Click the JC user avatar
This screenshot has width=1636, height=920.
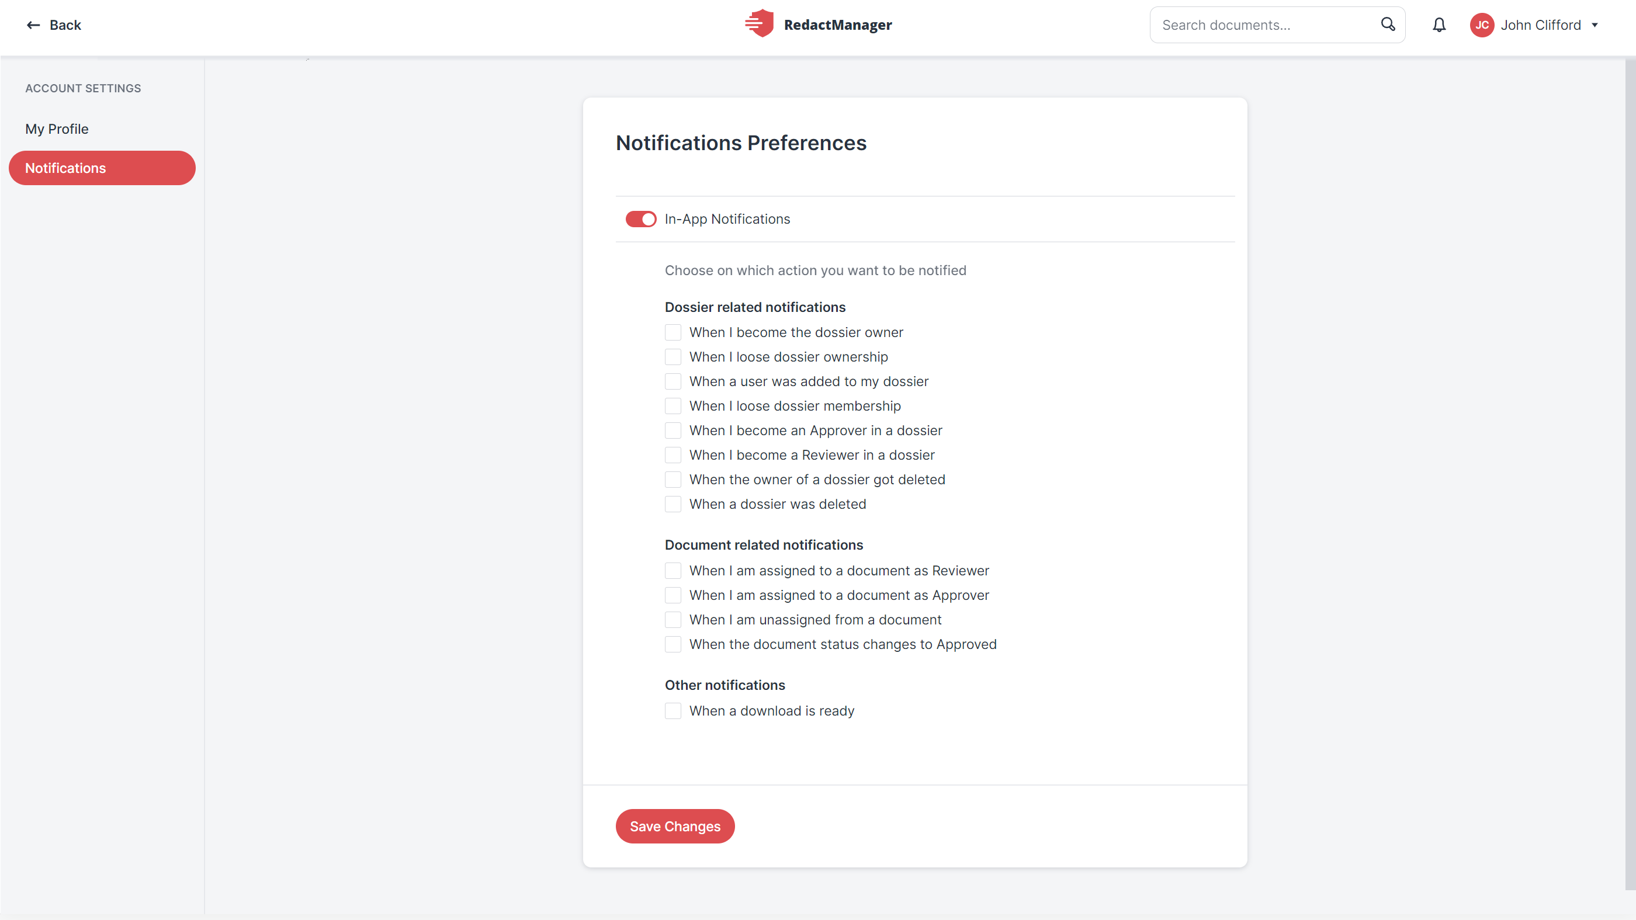(x=1482, y=25)
